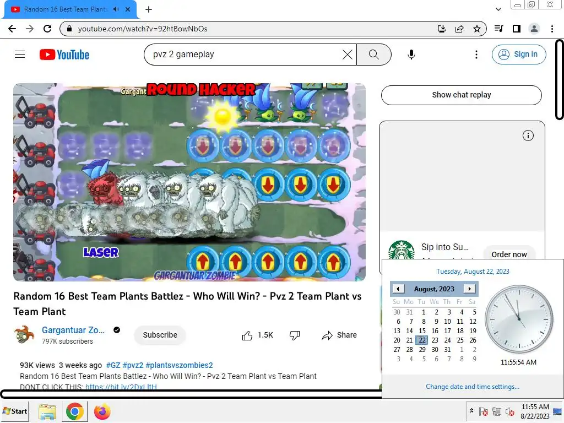564x423 pixels.
Task: Click the Starbucks ad Order now button
Action: (x=509, y=254)
